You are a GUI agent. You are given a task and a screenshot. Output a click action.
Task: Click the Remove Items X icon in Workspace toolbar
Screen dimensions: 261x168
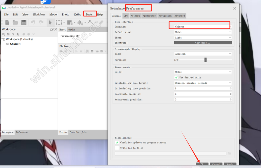(x=34, y=34)
